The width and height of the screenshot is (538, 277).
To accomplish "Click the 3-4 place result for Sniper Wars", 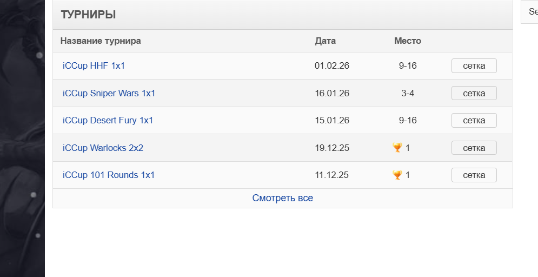I will coord(408,93).
